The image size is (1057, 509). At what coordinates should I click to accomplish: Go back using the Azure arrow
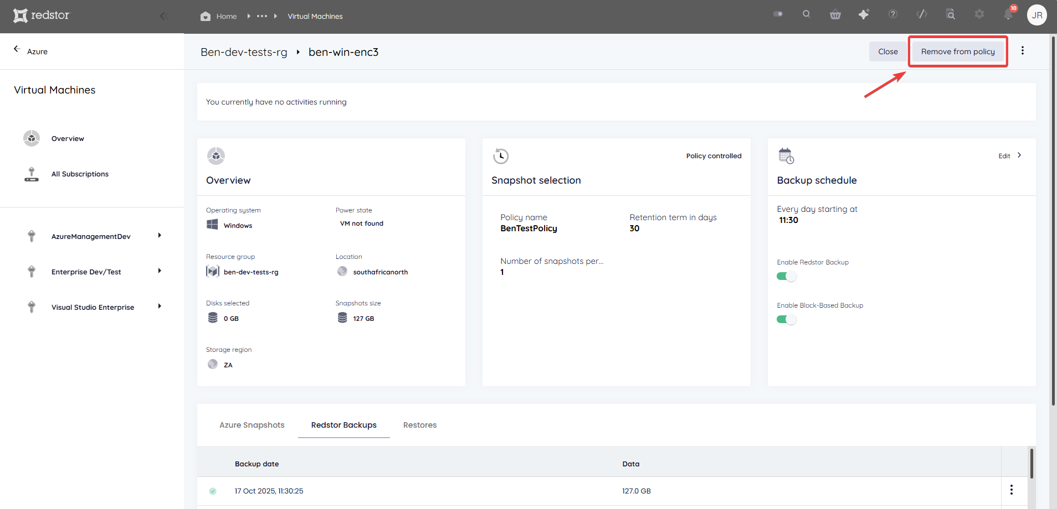(17, 49)
